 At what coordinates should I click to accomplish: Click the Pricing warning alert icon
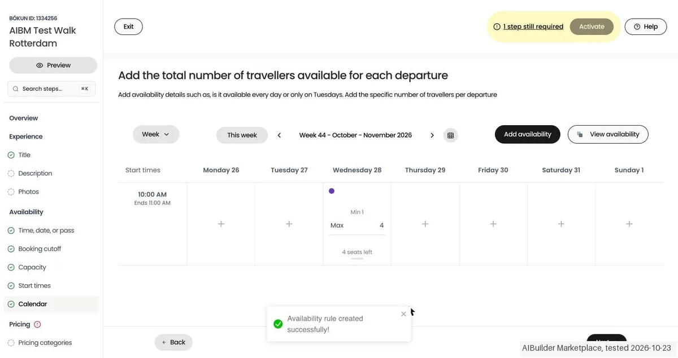pos(38,324)
